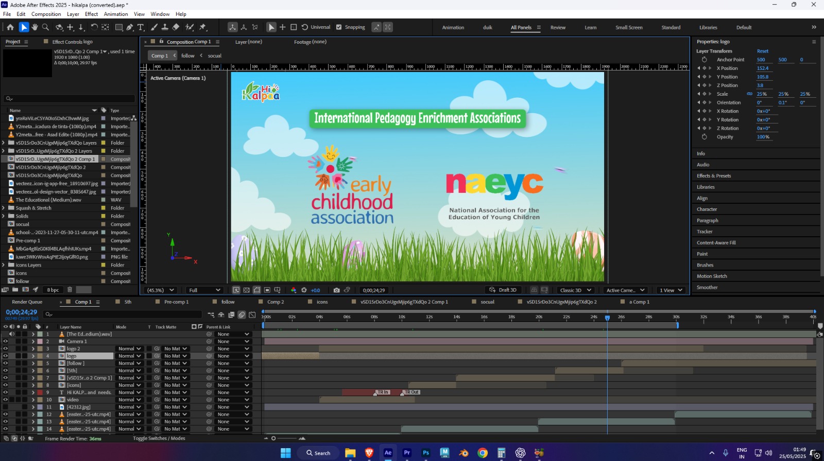Viewport: 824px width, 461px height.
Task: Open the viewer magnification dropdown 45.3%
Action: (x=161, y=290)
